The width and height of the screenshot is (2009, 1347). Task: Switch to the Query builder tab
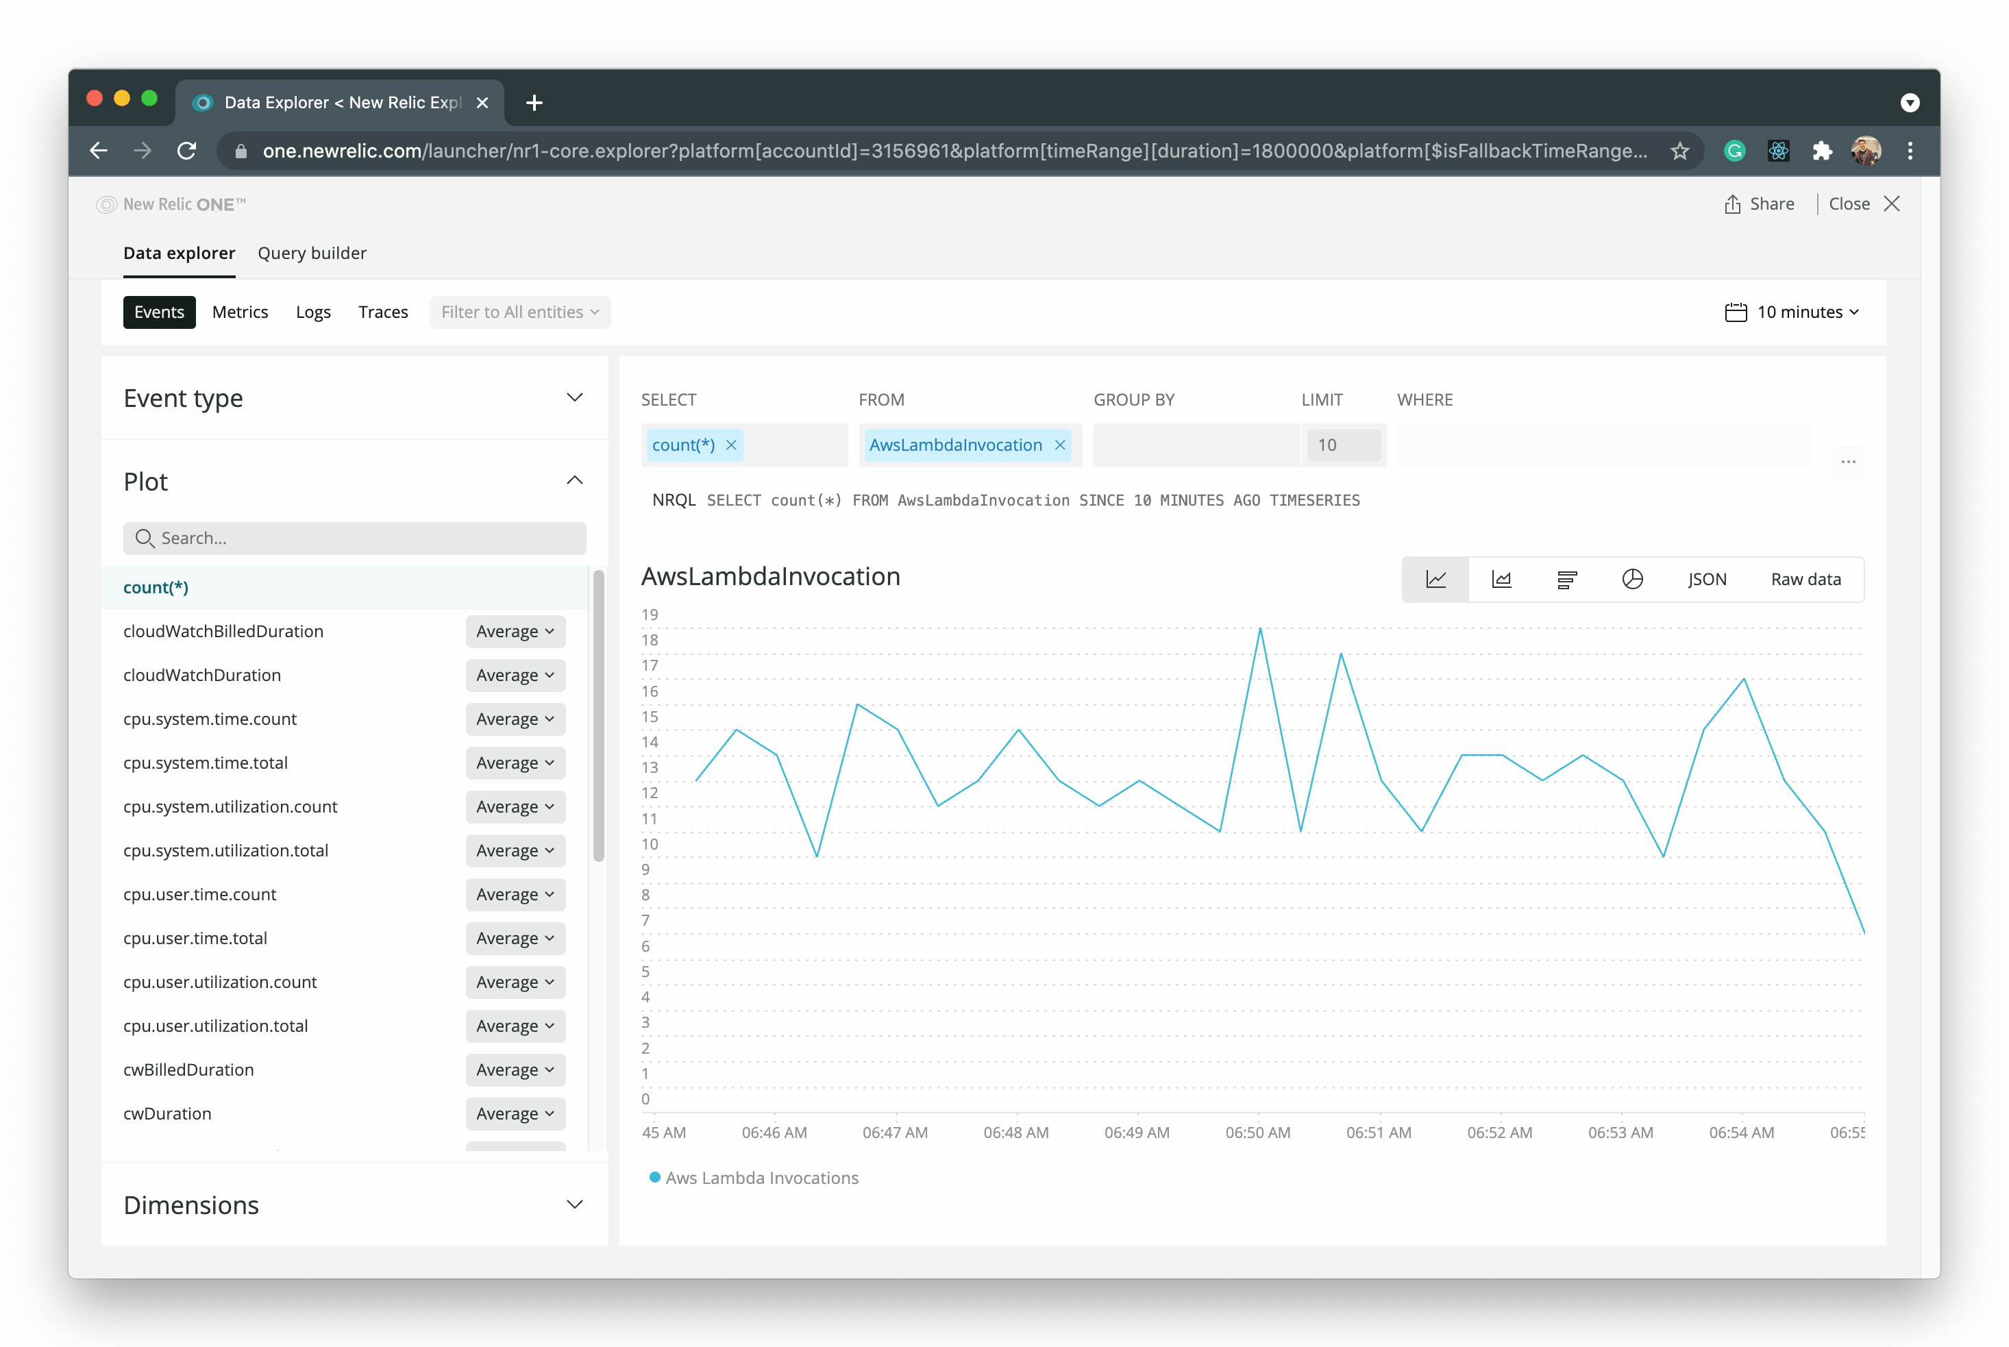(x=312, y=253)
